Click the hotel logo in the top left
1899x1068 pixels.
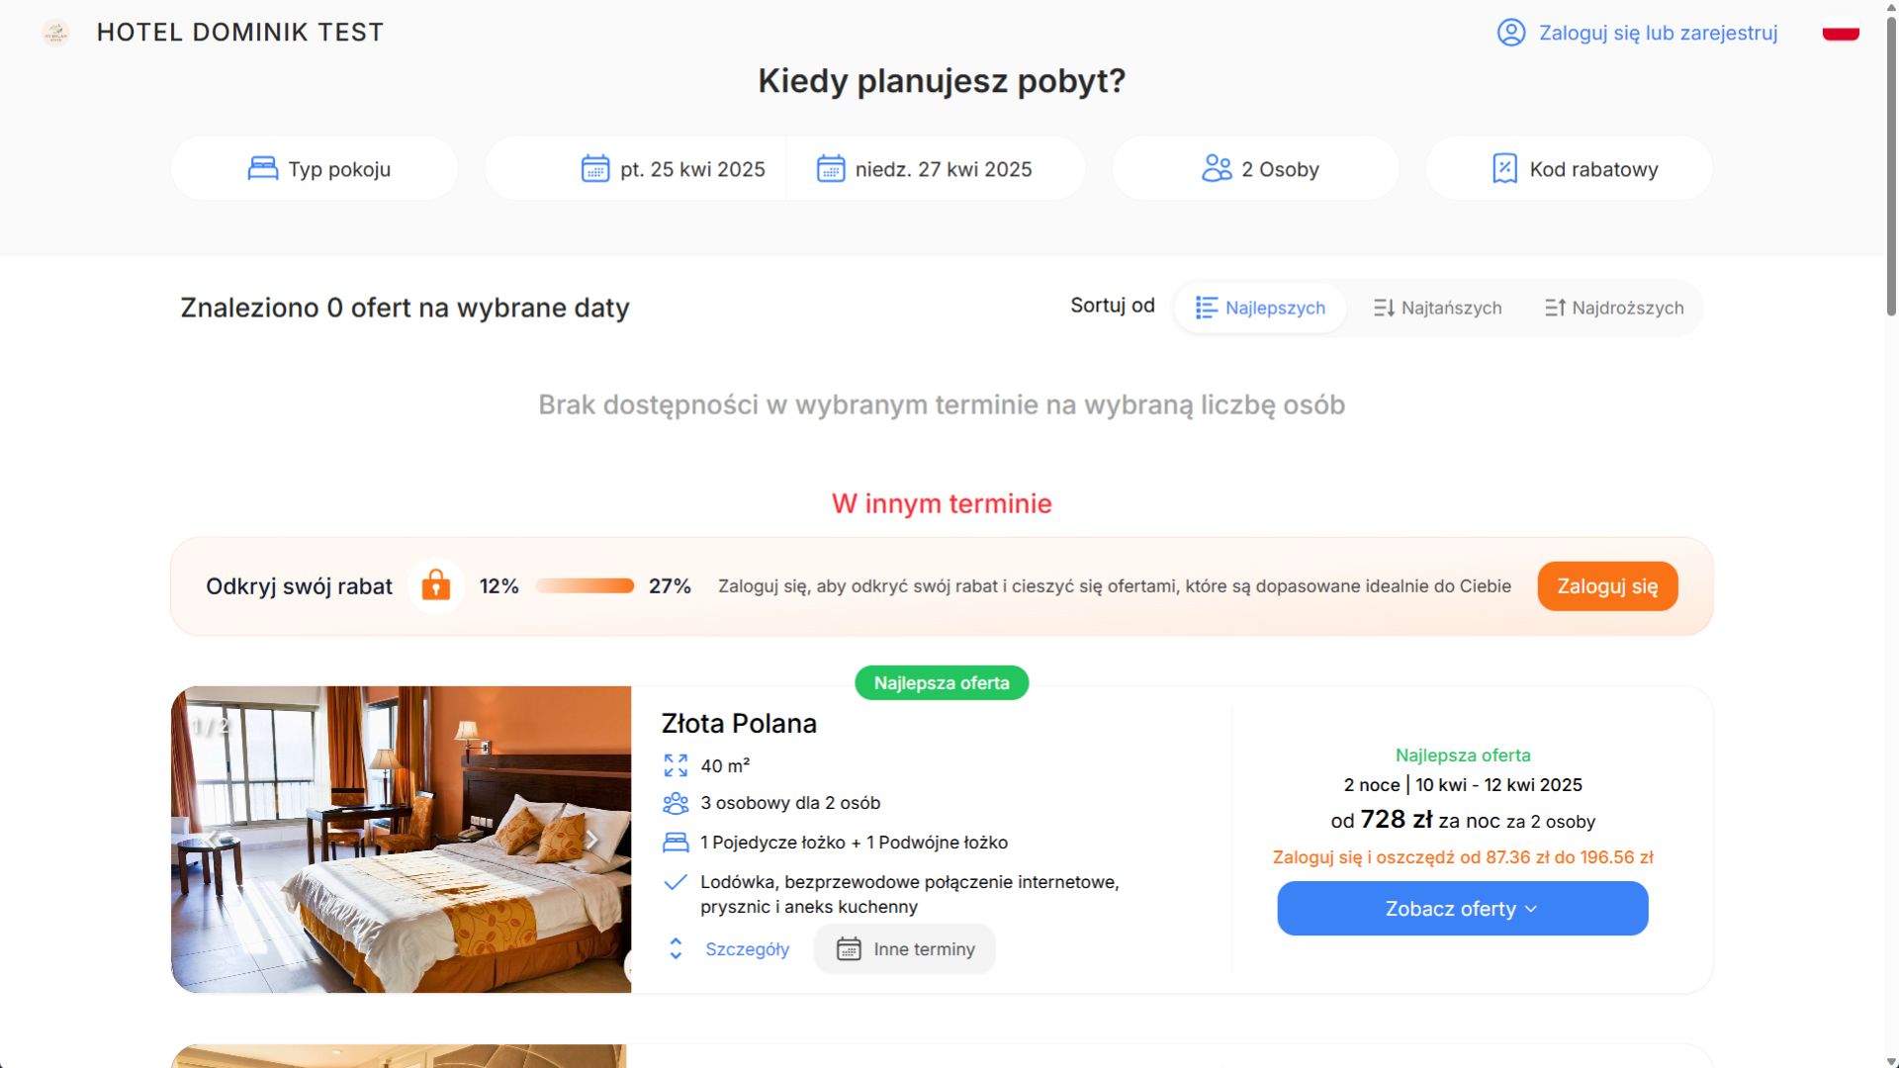tap(56, 32)
